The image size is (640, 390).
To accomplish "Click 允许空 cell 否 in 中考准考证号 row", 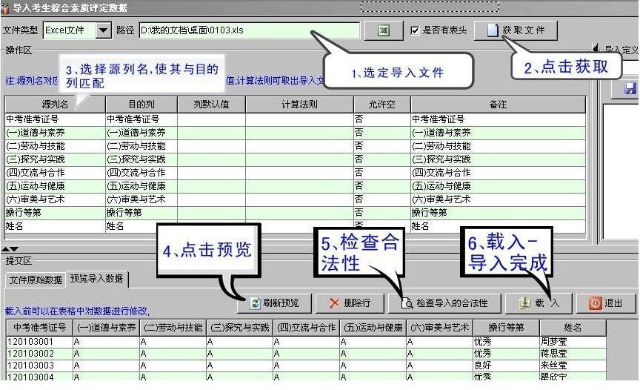I will point(382,119).
